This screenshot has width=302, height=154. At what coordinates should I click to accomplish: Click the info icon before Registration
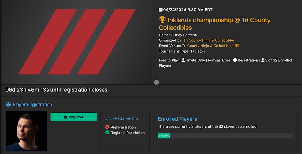[235, 60]
